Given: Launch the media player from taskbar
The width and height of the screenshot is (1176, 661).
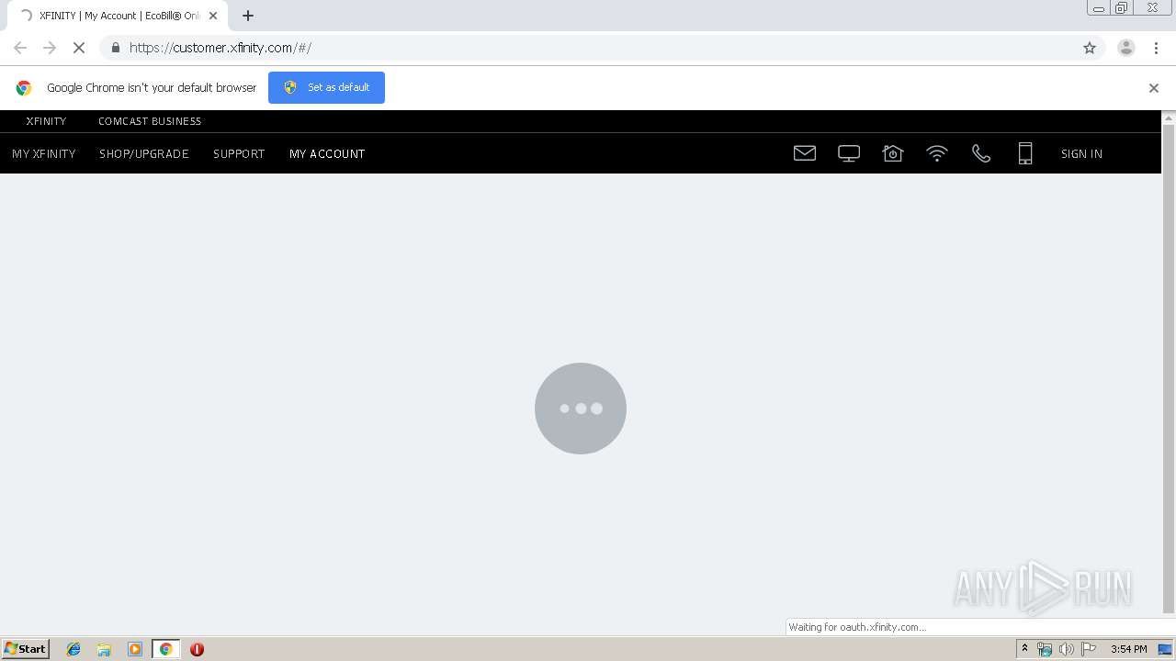Looking at the screenshot, I should point(135,649).
